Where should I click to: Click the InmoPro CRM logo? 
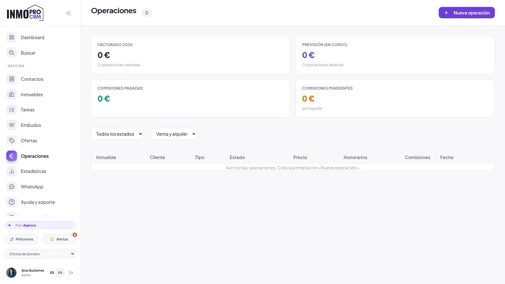[25, 13]
